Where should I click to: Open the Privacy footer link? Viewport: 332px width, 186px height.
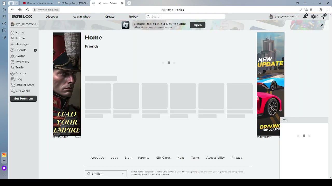click(x=237, y=158)
